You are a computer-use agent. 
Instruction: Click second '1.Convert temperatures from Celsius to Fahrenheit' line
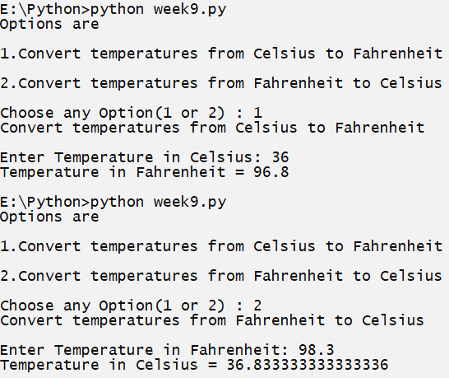click(x=221, y=246)
